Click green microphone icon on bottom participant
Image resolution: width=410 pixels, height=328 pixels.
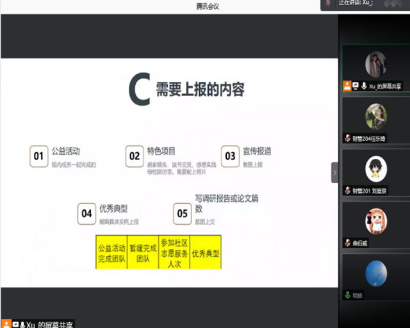pos(348,295)
